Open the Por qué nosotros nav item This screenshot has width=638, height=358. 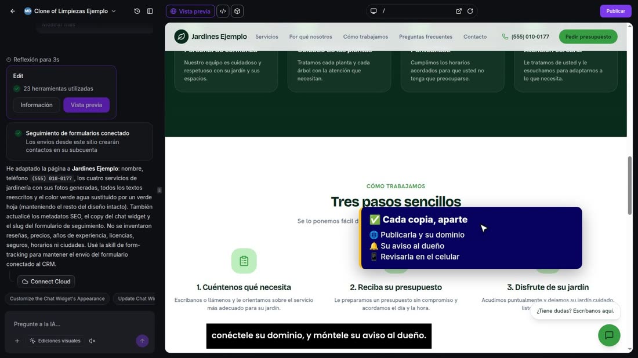pos(310,36)
